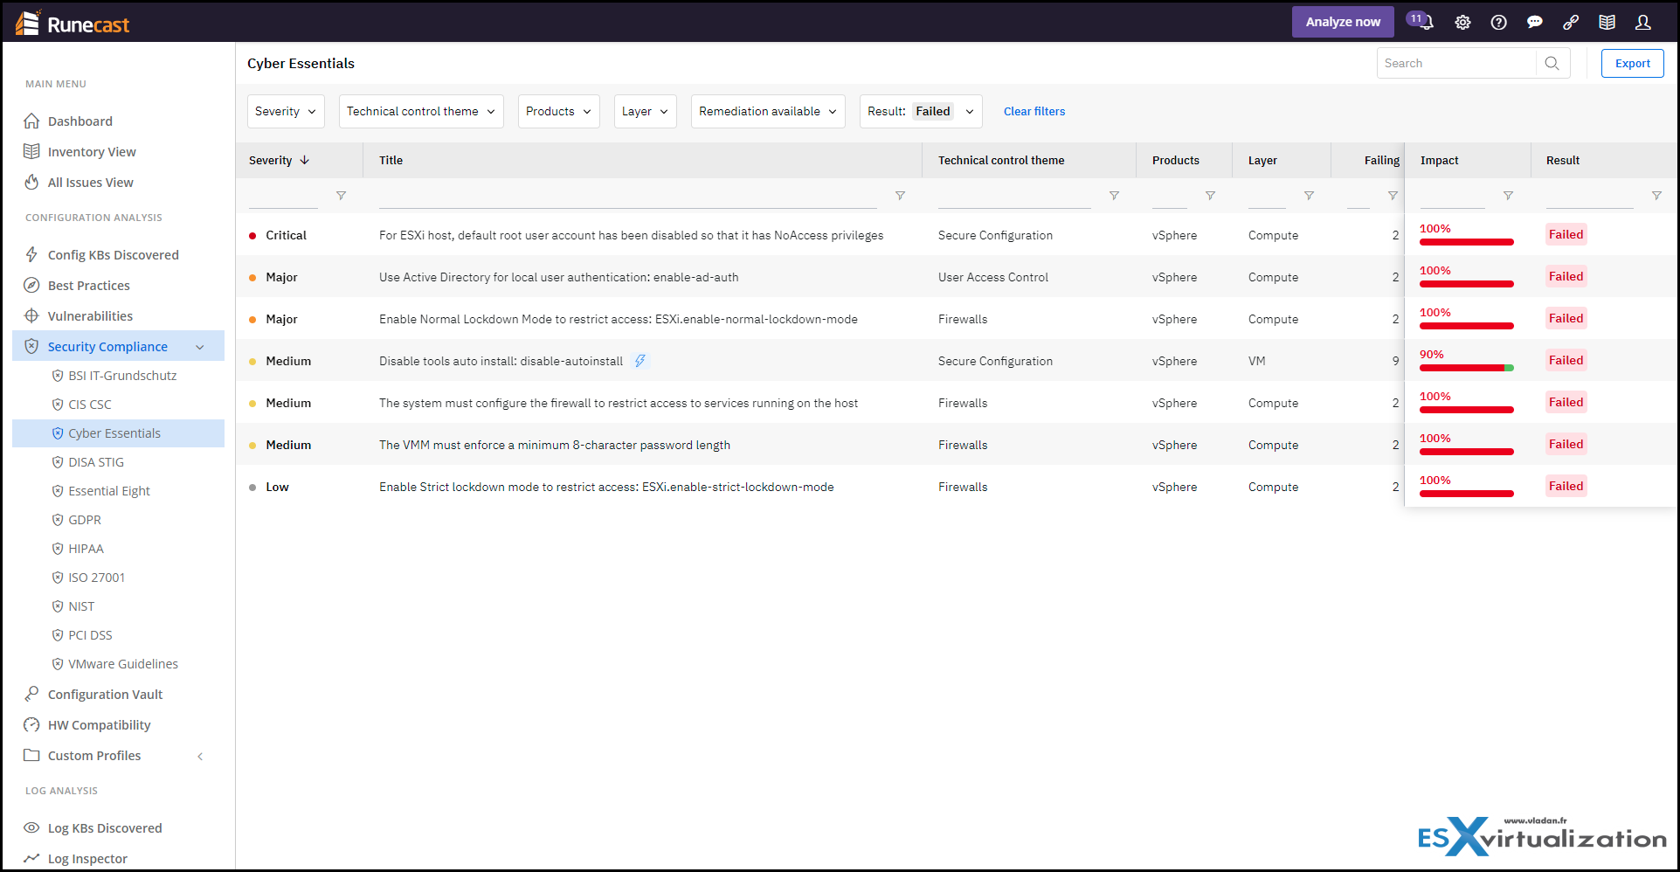
Task: Click the Title column header
Action: tap(391, 160)
